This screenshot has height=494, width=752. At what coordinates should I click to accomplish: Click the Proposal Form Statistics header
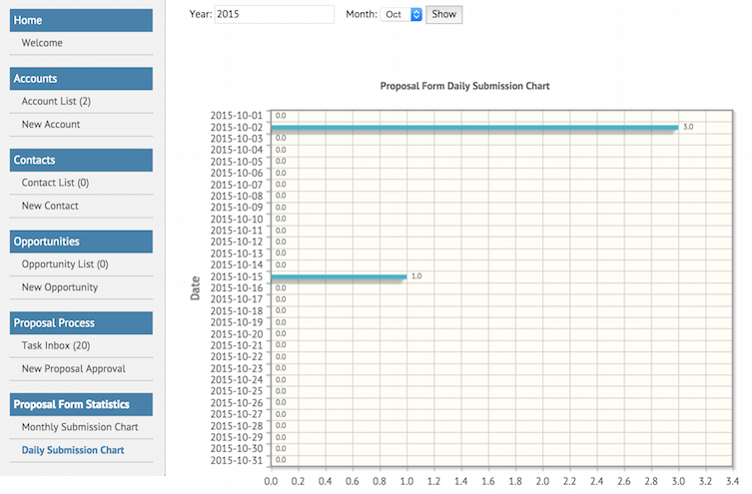click(81, 404)
